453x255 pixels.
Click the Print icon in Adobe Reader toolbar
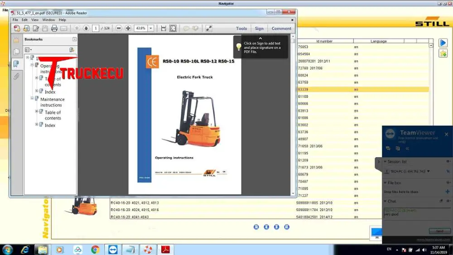[54, 28]
